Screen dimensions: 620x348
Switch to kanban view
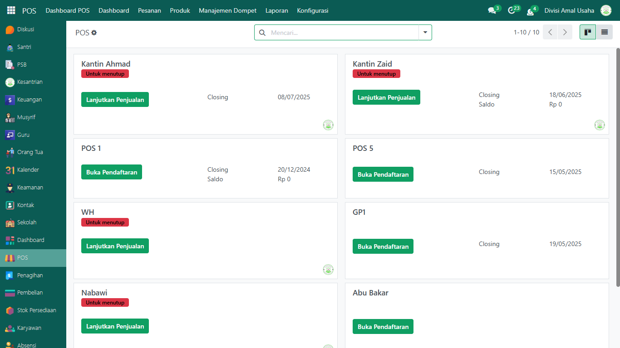click(x=587, y=32)
